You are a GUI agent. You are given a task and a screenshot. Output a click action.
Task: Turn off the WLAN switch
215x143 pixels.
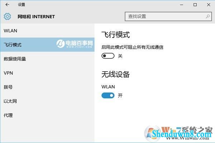coord(108,95)
